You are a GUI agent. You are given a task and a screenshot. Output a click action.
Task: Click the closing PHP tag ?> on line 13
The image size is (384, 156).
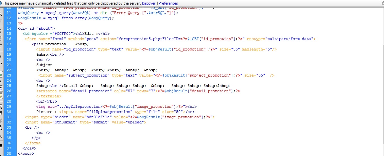coord(20,23)
